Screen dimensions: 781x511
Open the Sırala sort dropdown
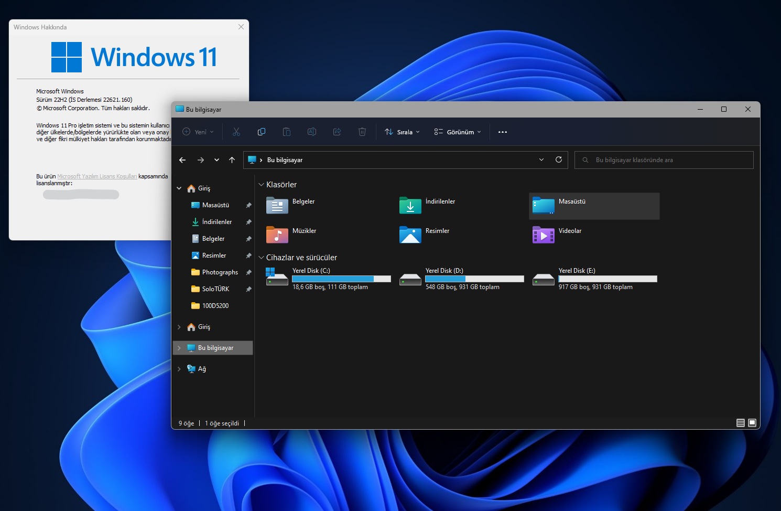coord(402,132)
